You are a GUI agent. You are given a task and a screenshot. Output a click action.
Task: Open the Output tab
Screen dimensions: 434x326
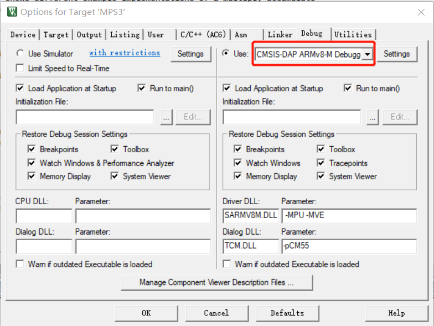pos(89,35)
